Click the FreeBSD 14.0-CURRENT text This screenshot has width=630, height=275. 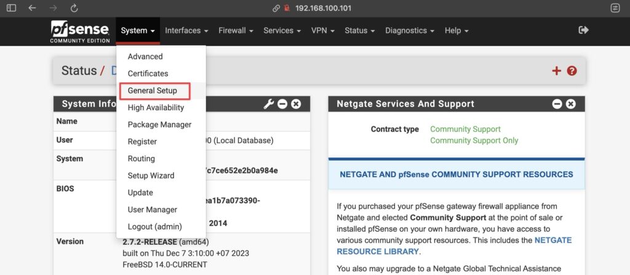tap(165, 265)
